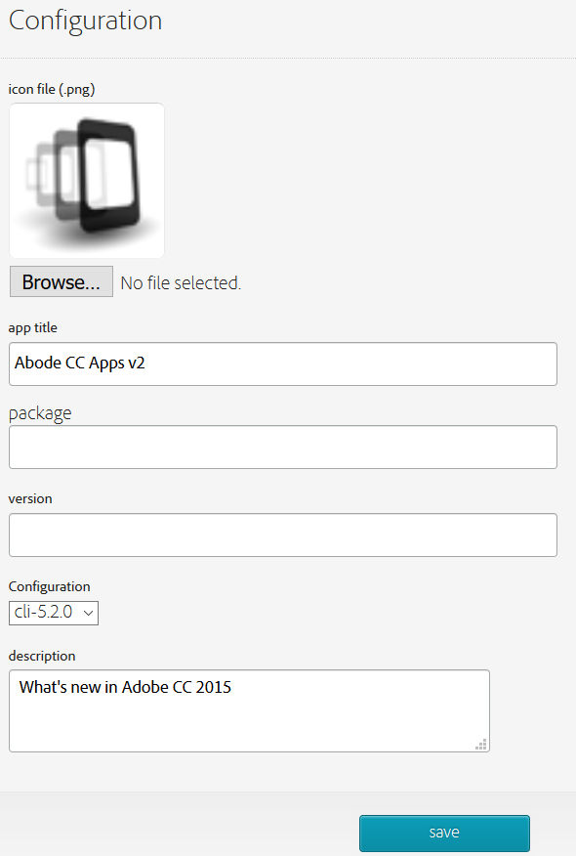
Task: Click the 'version' field label
Action: tap(30, 498)
